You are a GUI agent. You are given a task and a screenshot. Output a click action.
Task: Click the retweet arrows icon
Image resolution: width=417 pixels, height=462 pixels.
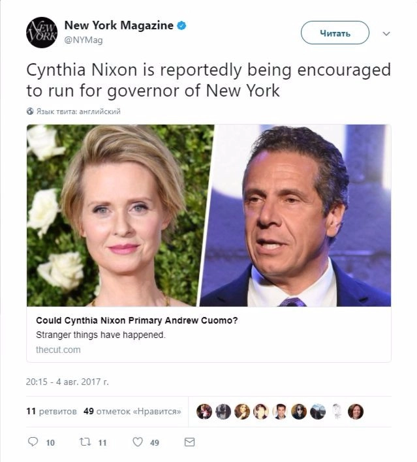click(85, 442)
